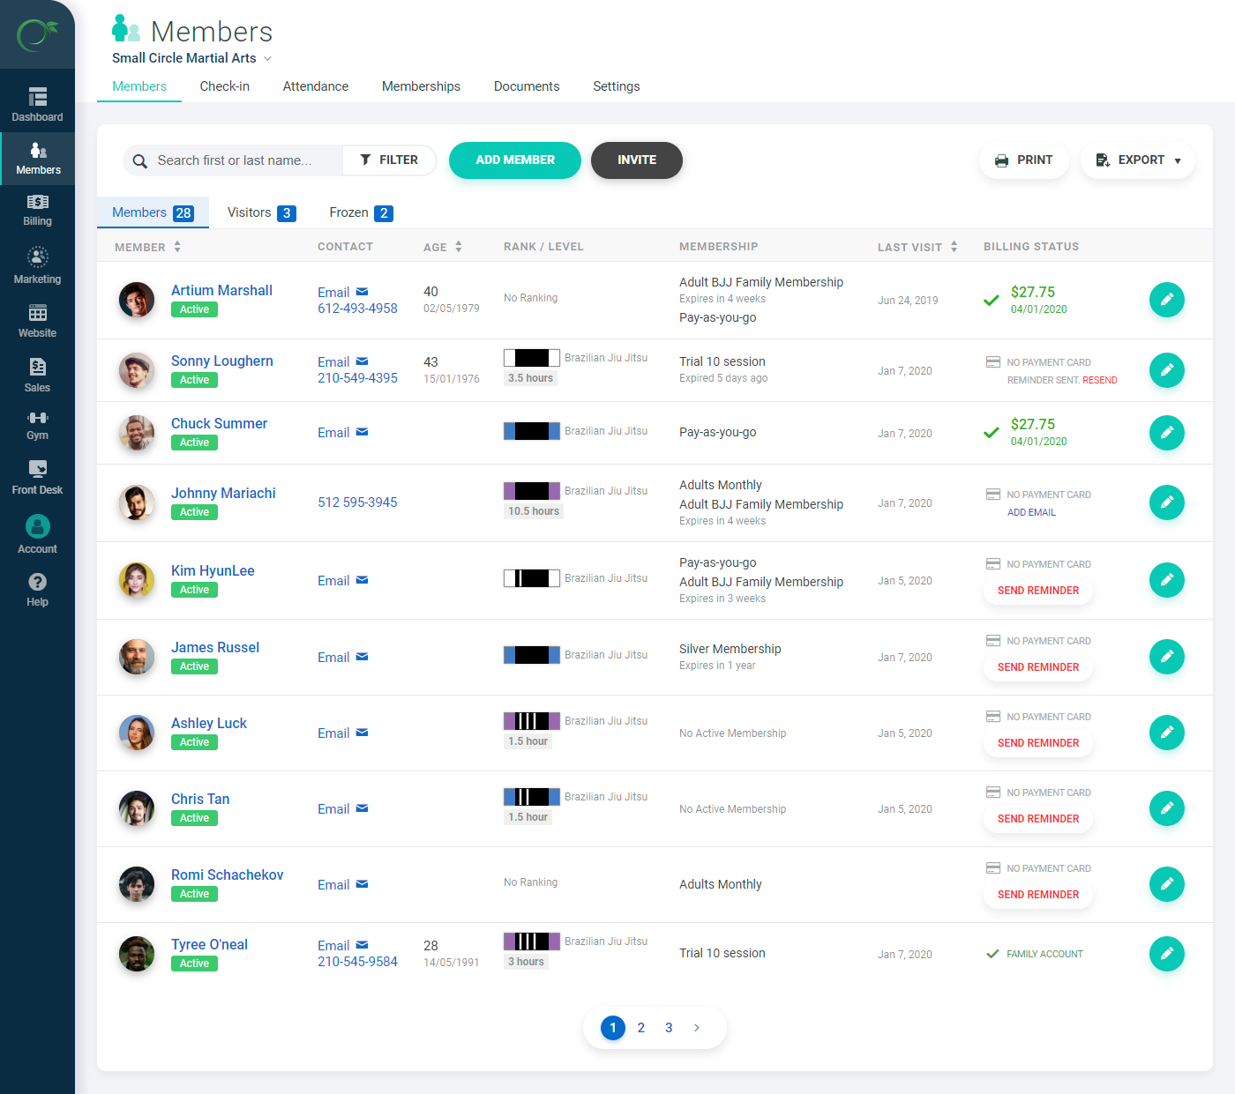Open Help in the sidebar
This screenshot has width=1235, height=1094.
[37, 590]
